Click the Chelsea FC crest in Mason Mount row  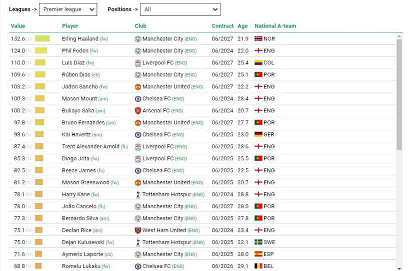(138, 99)
